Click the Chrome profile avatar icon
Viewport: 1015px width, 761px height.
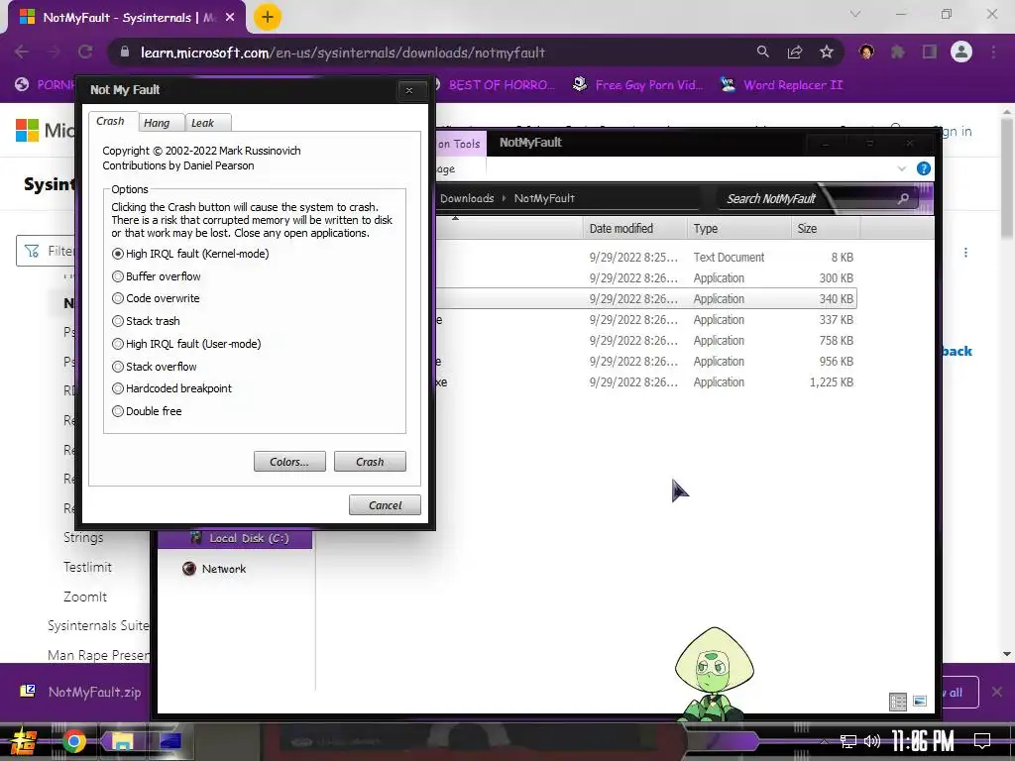pyautogui.click(x=961, y=53)
